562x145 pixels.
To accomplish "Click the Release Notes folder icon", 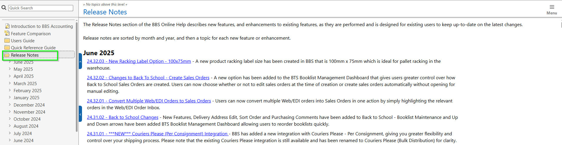I will click(x=7, y=55).
